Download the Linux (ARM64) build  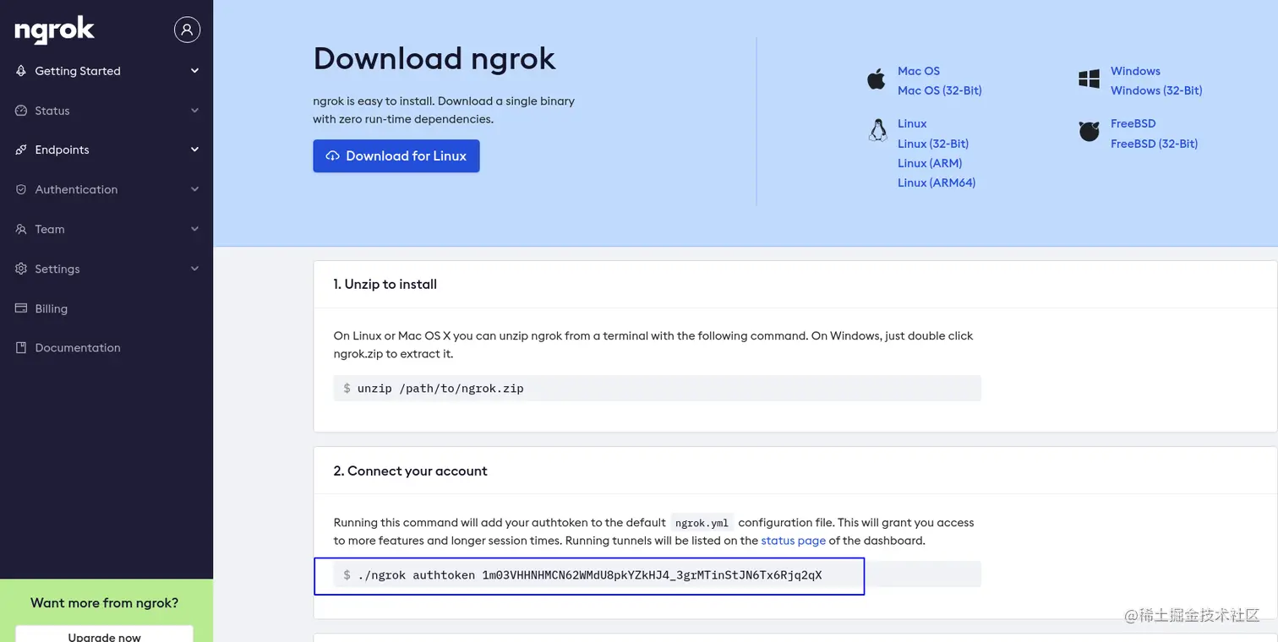click(937, 182)
